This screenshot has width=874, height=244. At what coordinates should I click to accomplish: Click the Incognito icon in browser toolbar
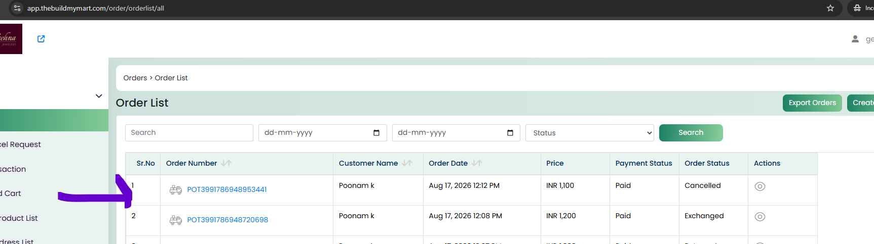(857, 8)
